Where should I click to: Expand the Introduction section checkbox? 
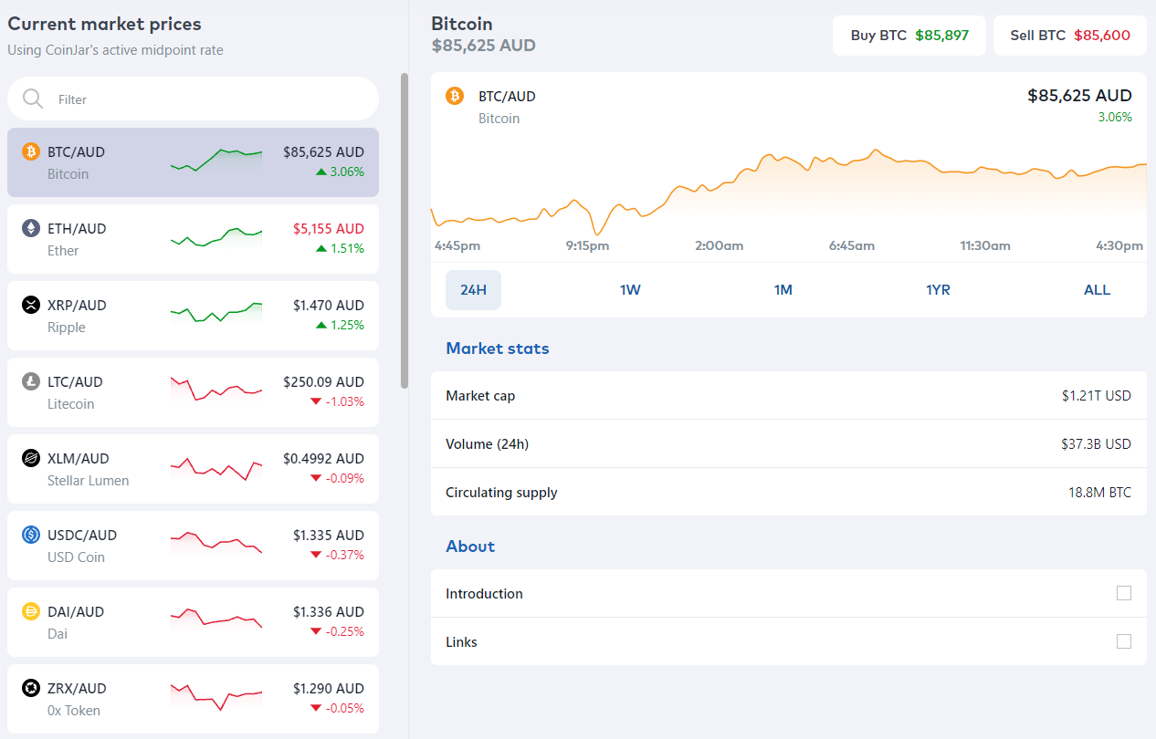click(x=1124, y=593)
